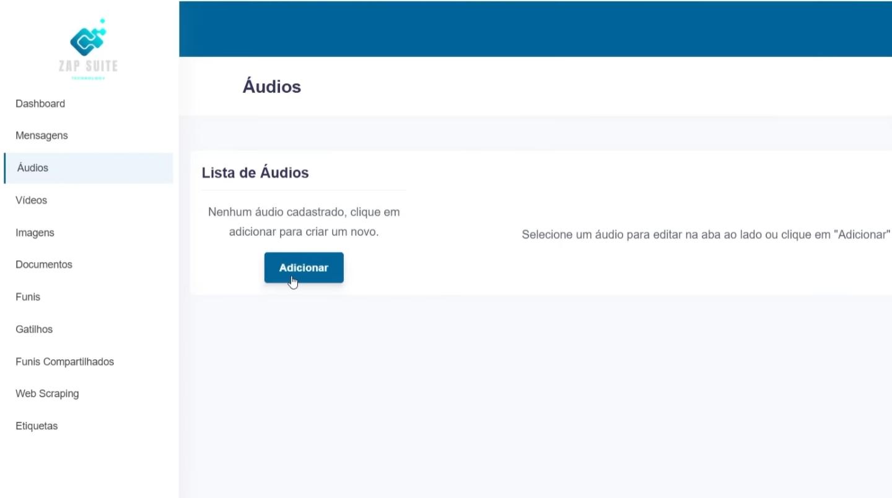The height and width of the screenshot is (498, 892).
Task: Click the right-panel instruction text mentioning Adicionar
Action: click(705, 235)
